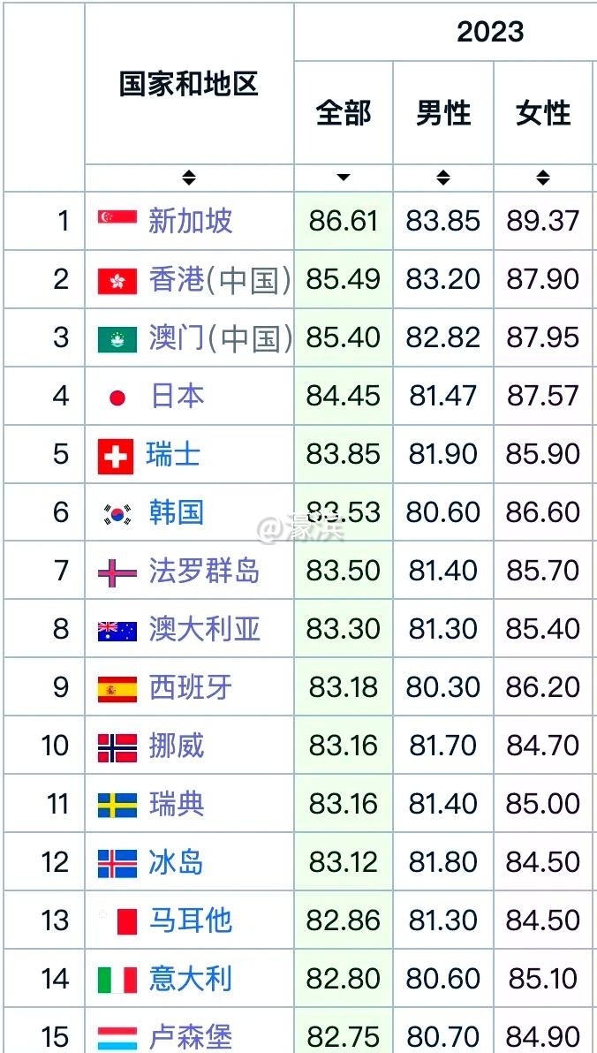Click the Hong Kong flag icon
Viewport: 597px width, 1053px height.
click(117, 280)
